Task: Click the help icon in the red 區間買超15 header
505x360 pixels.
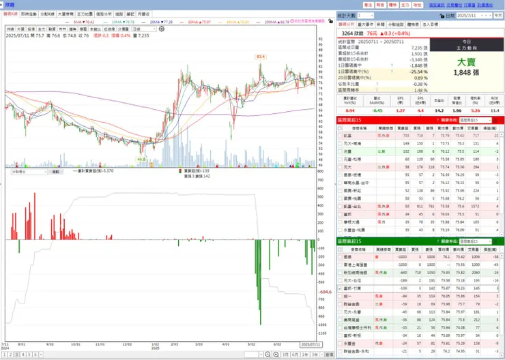Action: (x=437, y=120)
